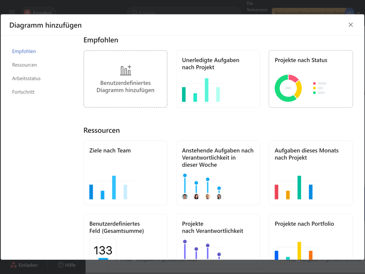The image size is (365, 274).
Task: Click the Hilfe question mark icon
Action: [61, 265]
